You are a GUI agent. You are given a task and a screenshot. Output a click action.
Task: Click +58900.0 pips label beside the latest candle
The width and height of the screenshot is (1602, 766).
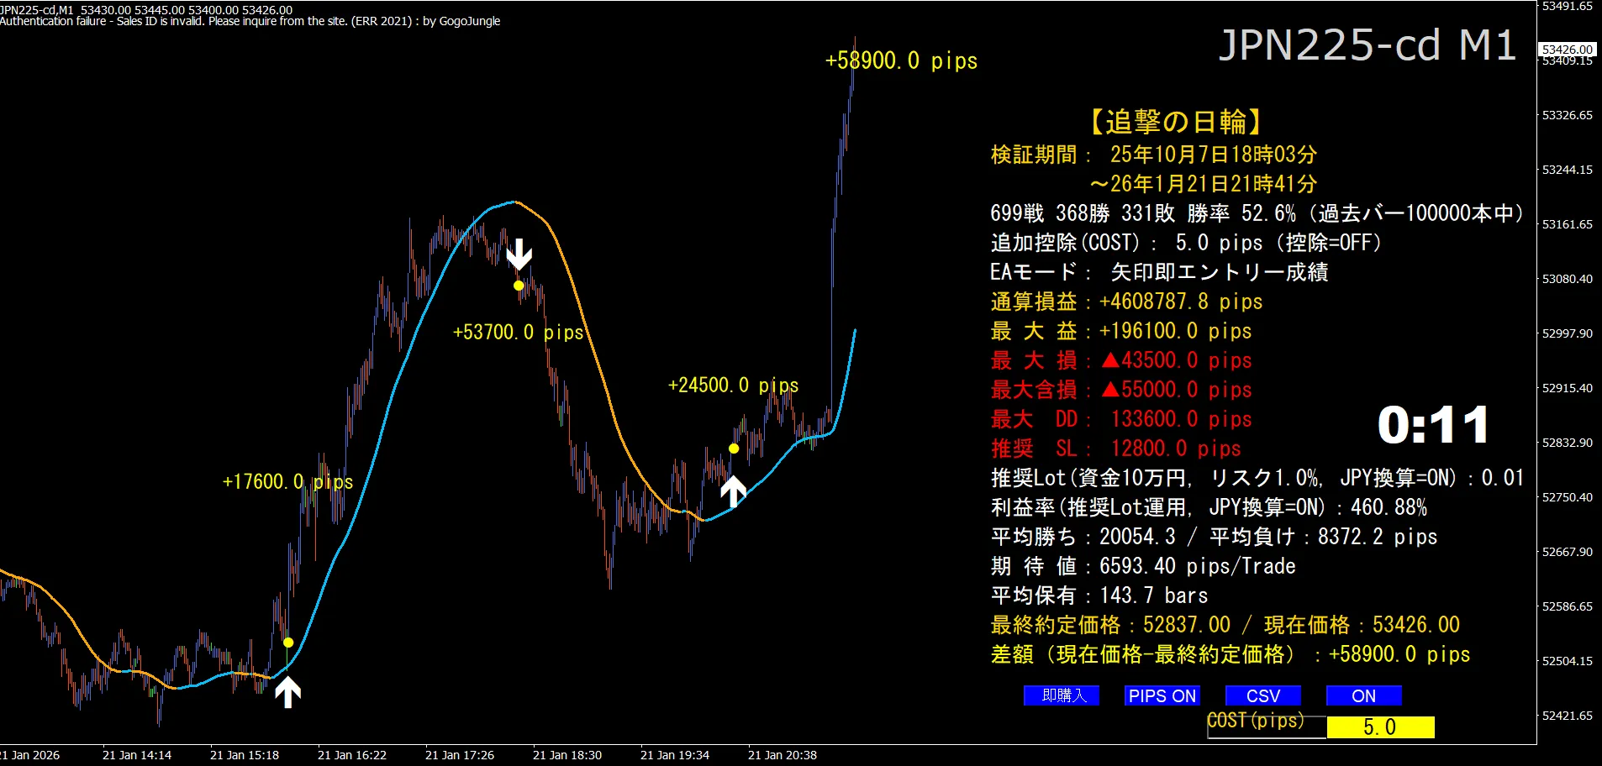[901, 60]
